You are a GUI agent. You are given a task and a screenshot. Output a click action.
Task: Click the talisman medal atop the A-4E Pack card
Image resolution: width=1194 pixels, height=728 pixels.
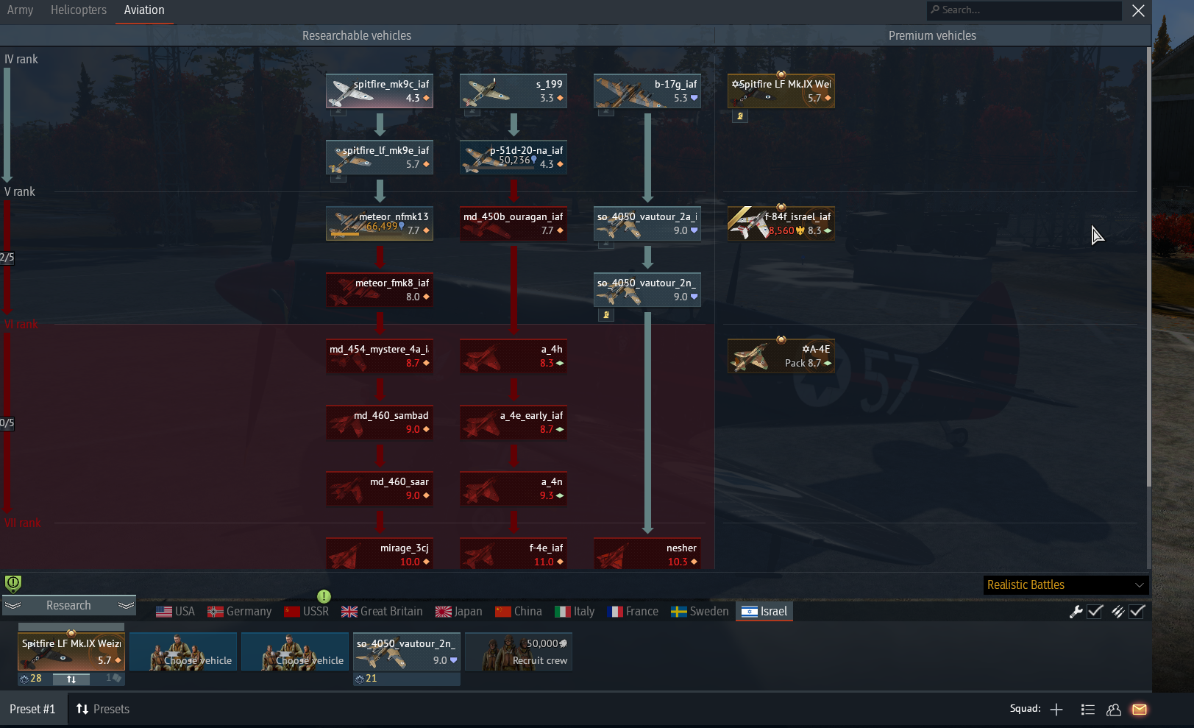point(781,339)
